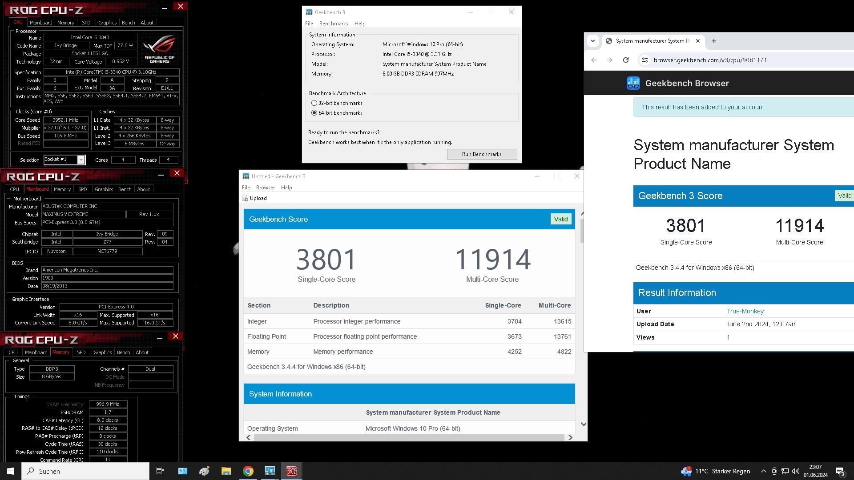Open Benchmarks menu in Geekbench 3
This screenshot has height=480, width=854.
coord(334,24)
